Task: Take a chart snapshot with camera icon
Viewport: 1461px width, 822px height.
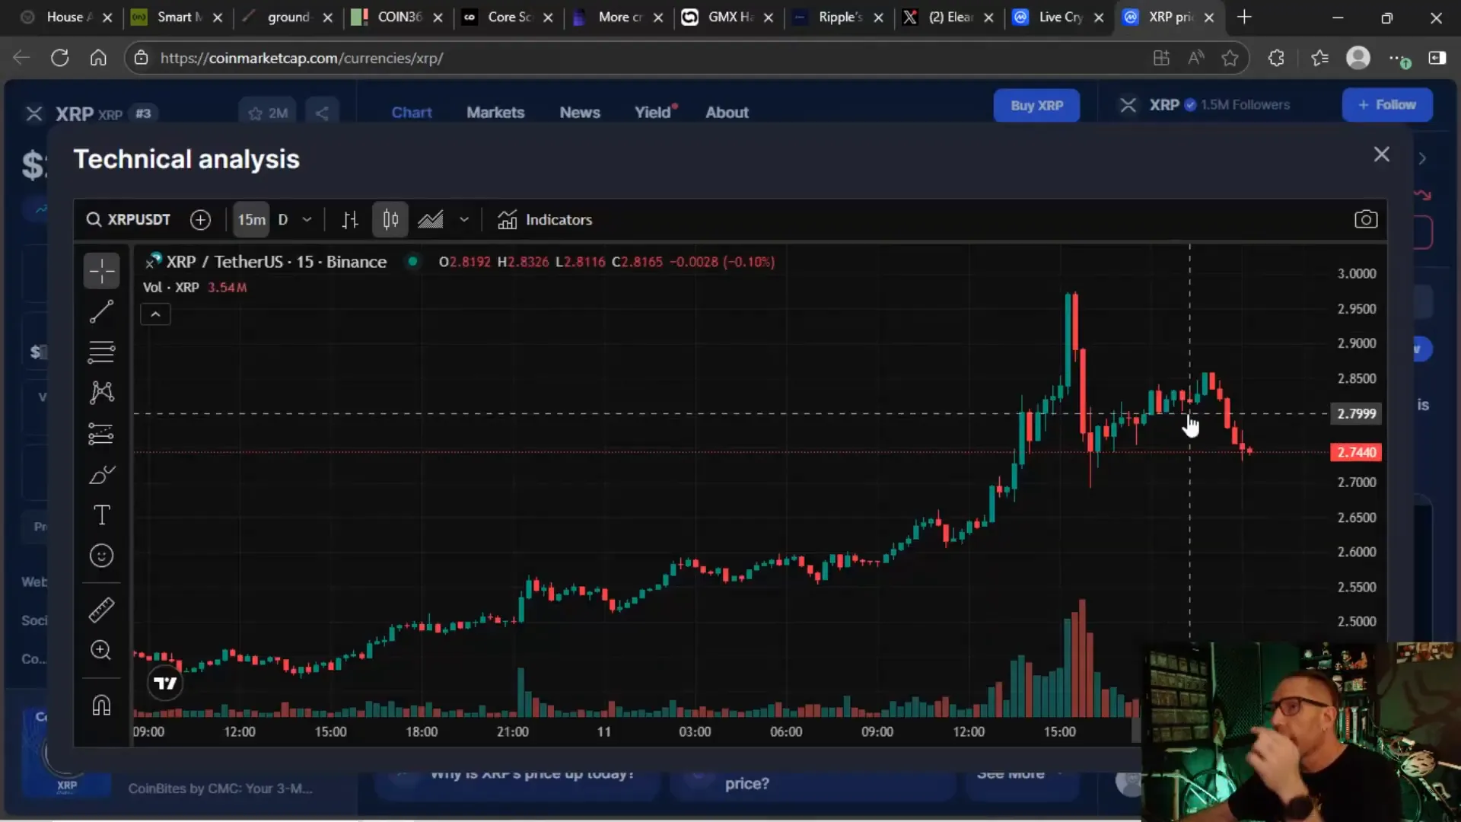Action: click(x=1366, y=220)
